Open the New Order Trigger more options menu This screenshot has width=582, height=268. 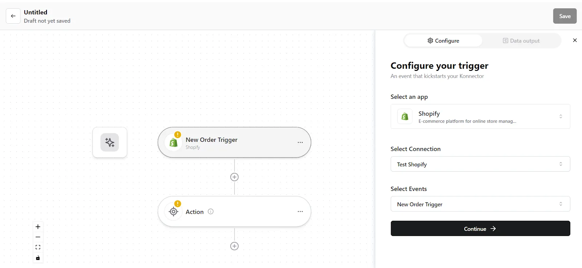coord(300,143)
